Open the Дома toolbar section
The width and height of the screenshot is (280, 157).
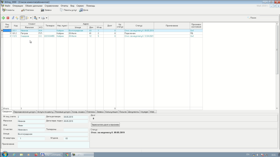click(84, 10)
